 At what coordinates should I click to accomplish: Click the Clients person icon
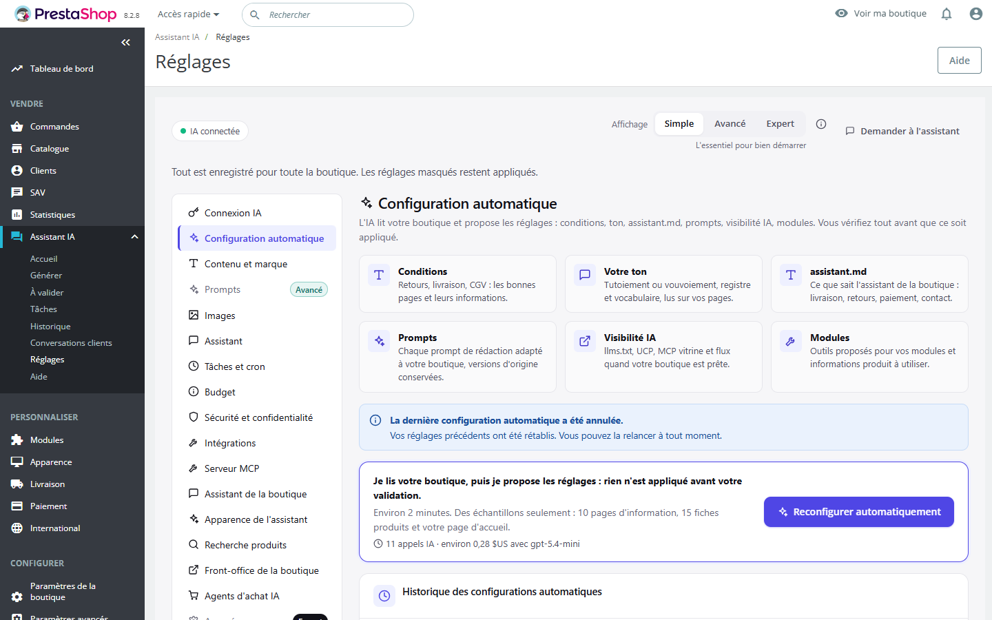pyautogui.click(x=17, y=171)
